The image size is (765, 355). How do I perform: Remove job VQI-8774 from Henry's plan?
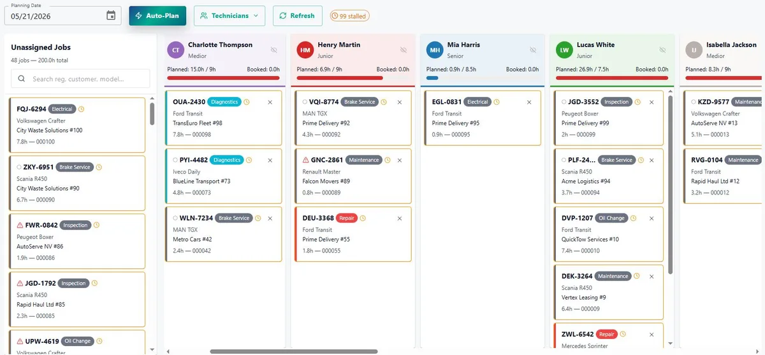tap(400, 102)
